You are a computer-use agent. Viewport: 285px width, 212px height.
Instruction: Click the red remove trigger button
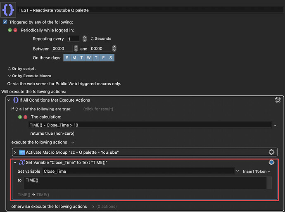coord(15,30)
